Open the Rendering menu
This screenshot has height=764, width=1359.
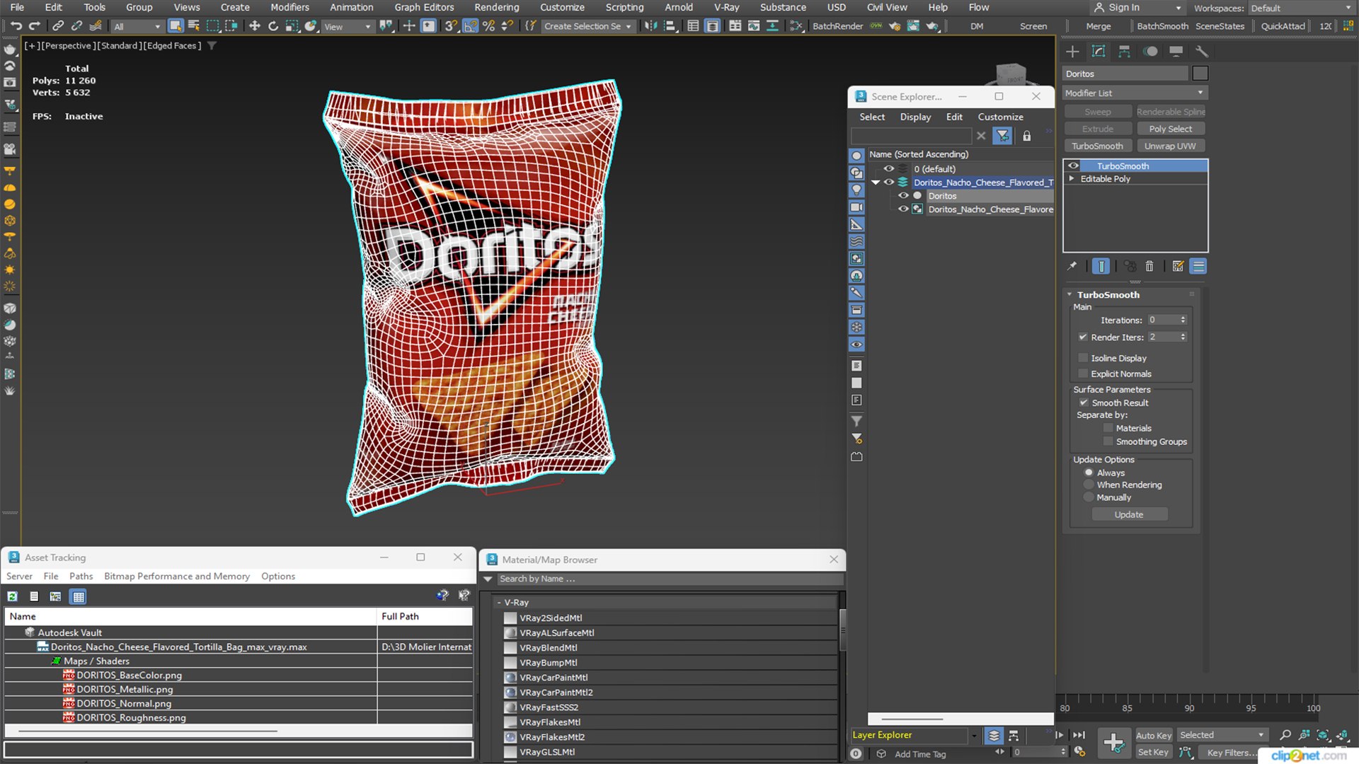[496, 7]
